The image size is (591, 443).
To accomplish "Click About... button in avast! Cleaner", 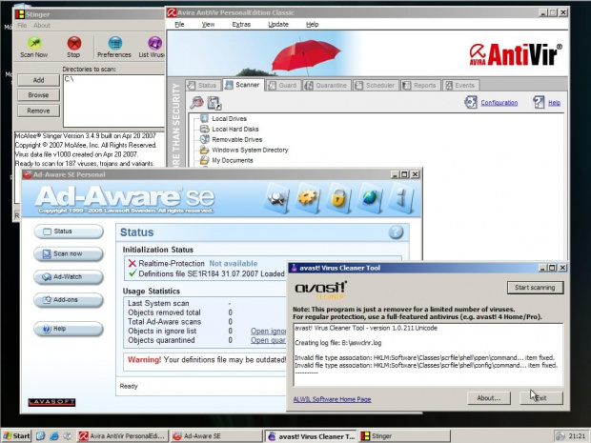I will (489, 398).
